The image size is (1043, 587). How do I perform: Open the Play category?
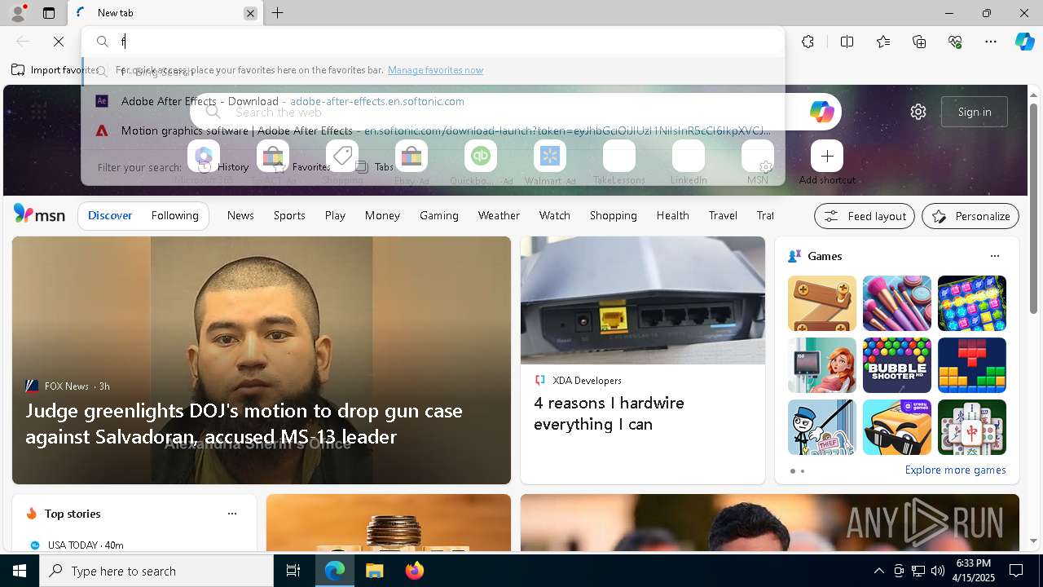pyautogui.click(x=335, y=215)
